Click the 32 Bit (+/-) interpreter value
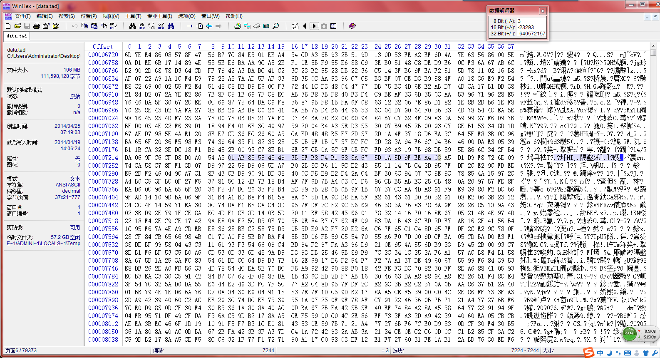The width and height of the screenshot is (660, 358). [x=531, y=34]
